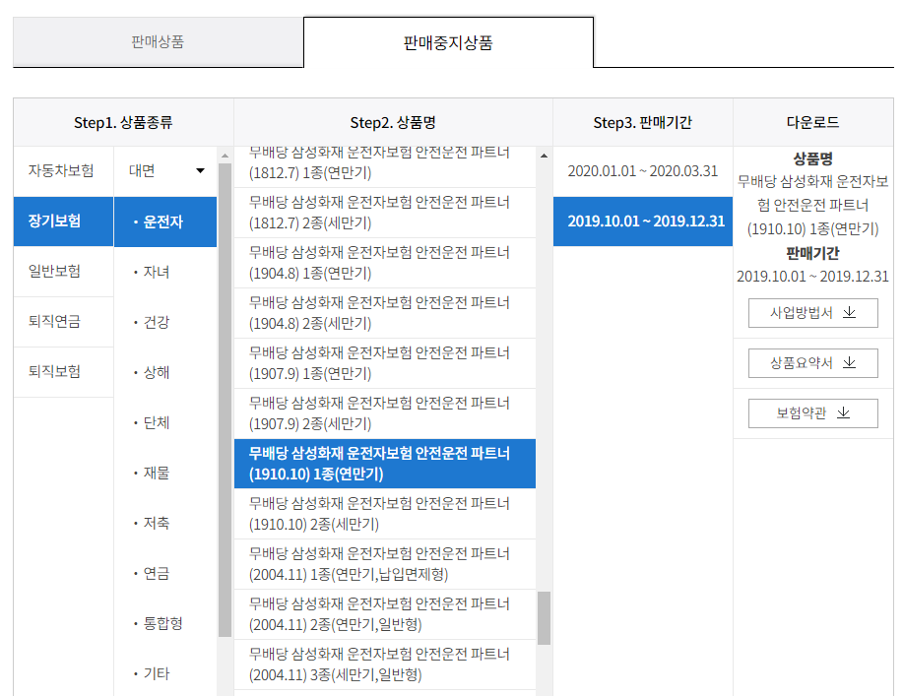The width and height of the screenshot is (903, 696).
Task: Select product (1907.9) 1종(연만기)
Action: coord(385,363)
